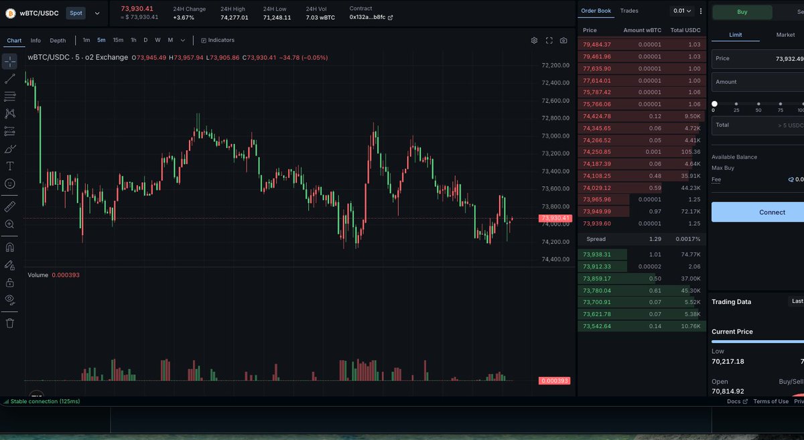Viewport: 804px width, 440px height.
Task: Enter fullscreen chart mode
Action: click(x=549, y=40)
